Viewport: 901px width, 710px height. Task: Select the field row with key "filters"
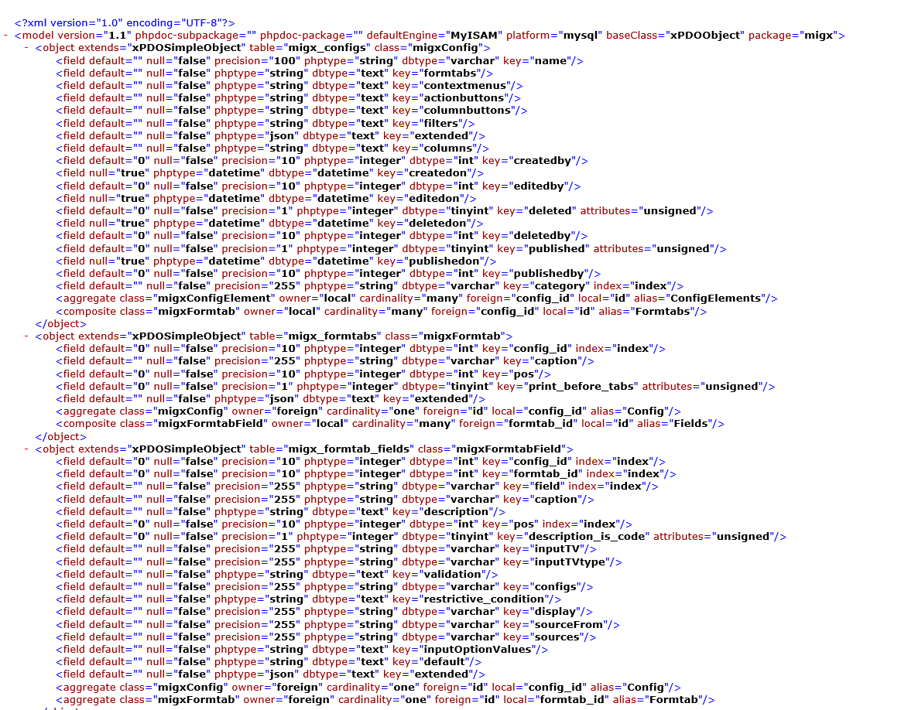click(x=265, y=124)
